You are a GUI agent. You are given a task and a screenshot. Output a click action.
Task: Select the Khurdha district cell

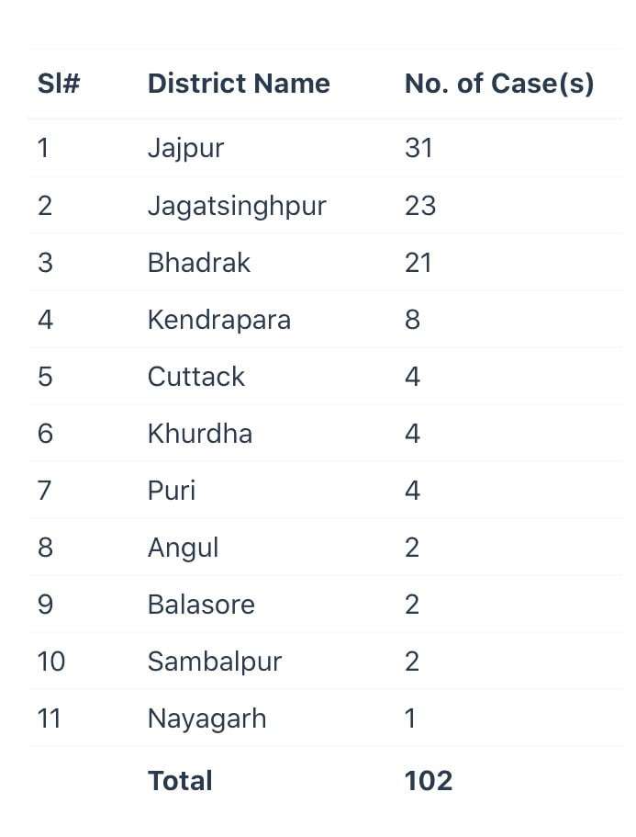coord(200,434)
